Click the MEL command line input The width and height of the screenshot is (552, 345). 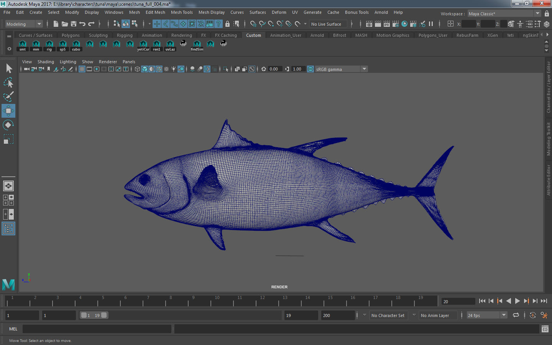97,329
